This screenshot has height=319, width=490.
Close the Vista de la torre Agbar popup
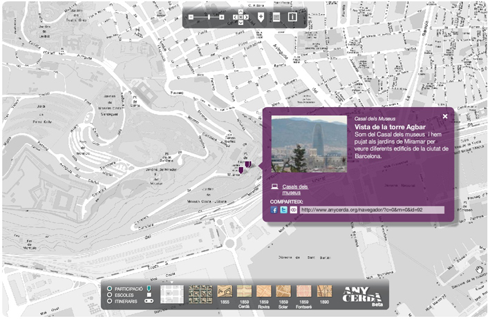pyautogui.click(x=445, y=116)
